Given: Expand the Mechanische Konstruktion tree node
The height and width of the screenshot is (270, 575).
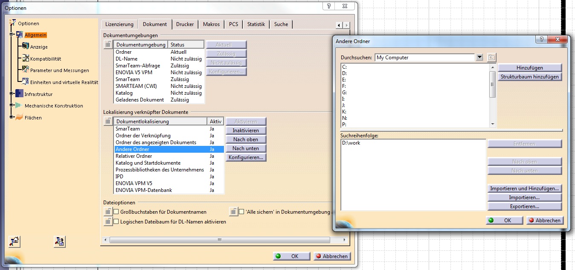Looking at the screenshot, I should (x=12, y=105).
